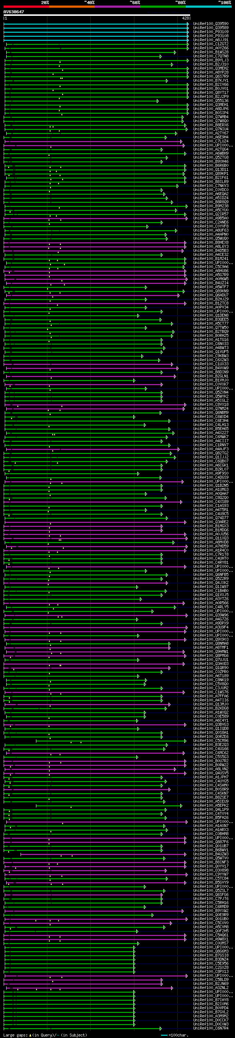
Task: Select the UniRef100_A8UF63 label
Action: pyautogui.click(x=211, y=230)
